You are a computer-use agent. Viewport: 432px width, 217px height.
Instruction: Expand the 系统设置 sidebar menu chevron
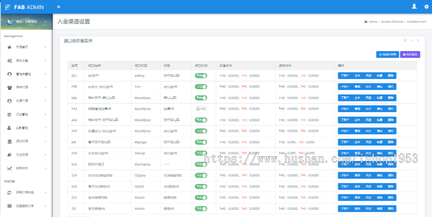click(x=46, y=60)
